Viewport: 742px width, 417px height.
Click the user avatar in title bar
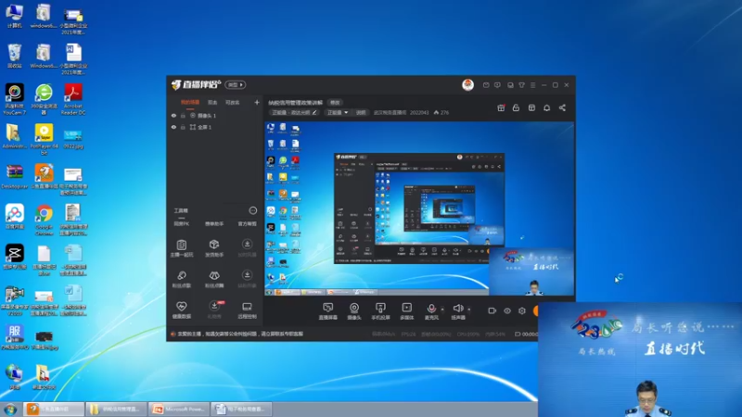pyautogui.click(x=467, y=84)
